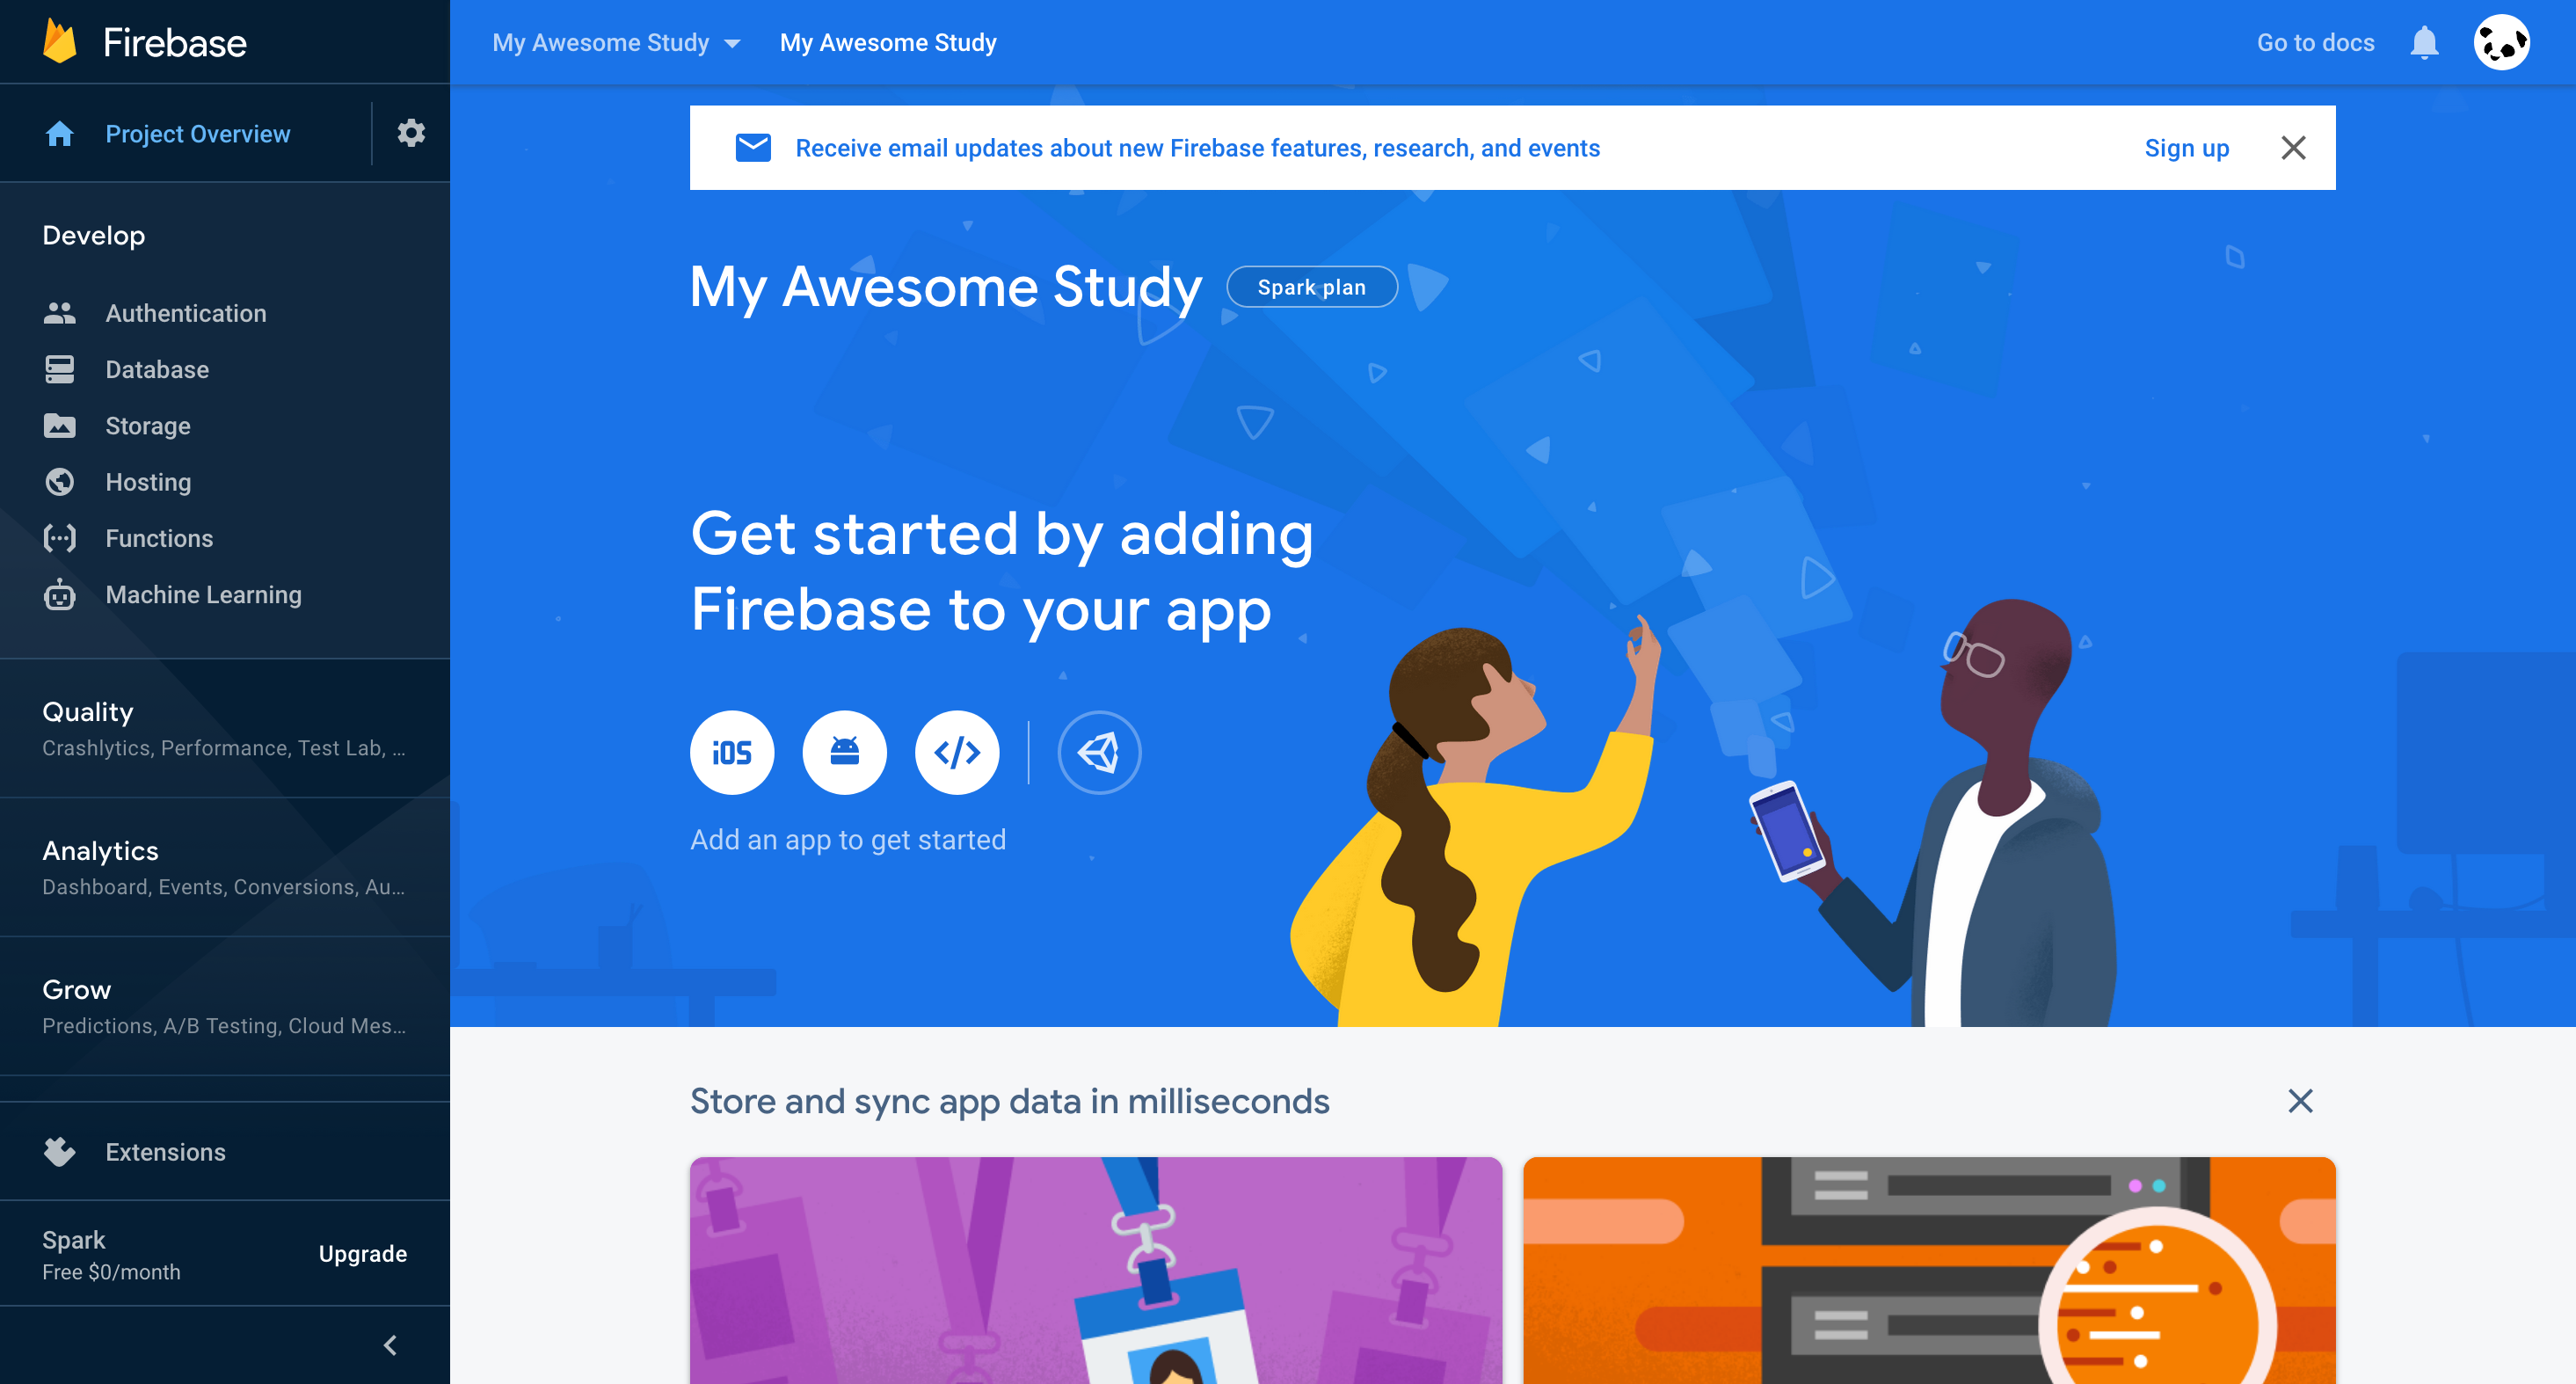The height and width of the screenshot is (1384, 2576).
Task: Click the Extensions icon in sidebar
Action: point(60,1152)
